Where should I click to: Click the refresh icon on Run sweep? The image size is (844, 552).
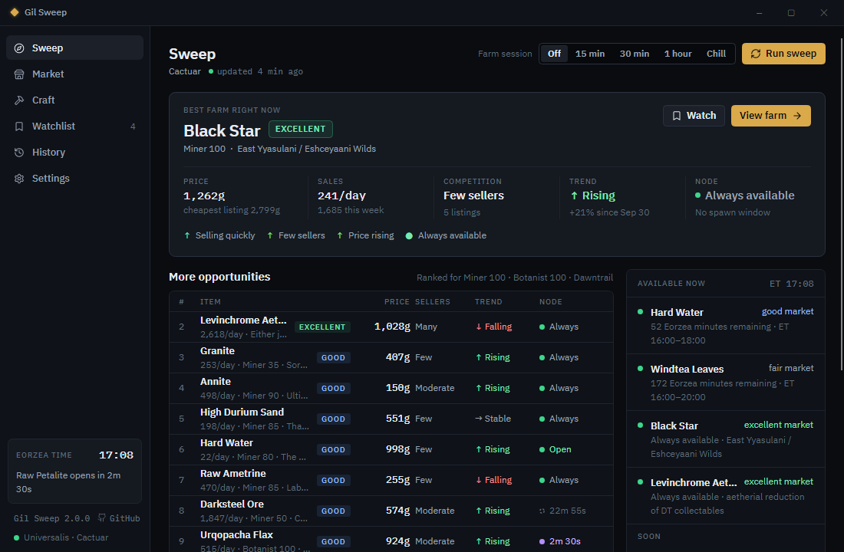756,54
